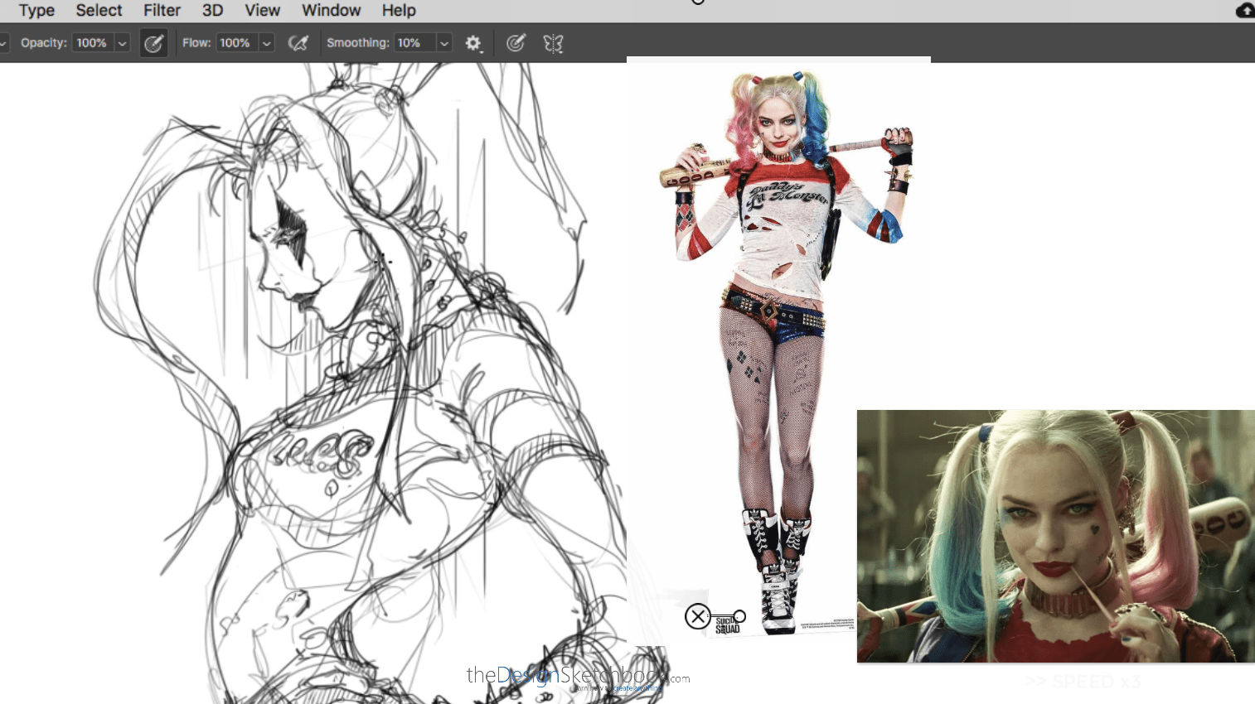Screen dimensions: 1255x704
Task: Toggle pressure for size button
Action: pyautogui.click(x=516, y=43)
